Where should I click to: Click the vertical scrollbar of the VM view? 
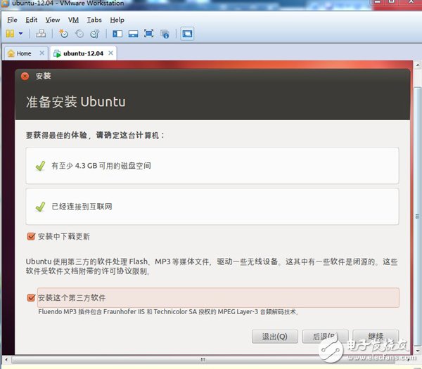pos(417,216)
